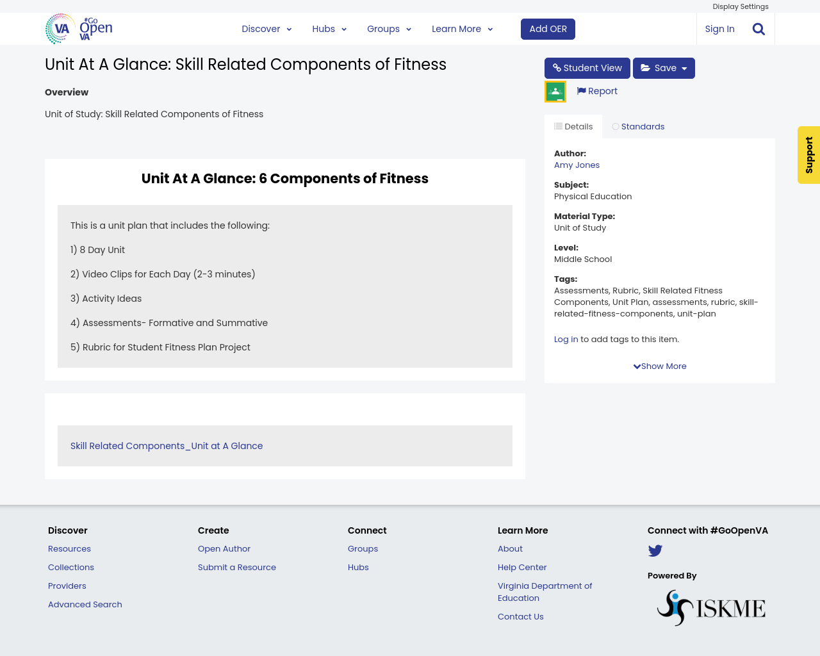Click the Google Classroom share icon

[555, 90]
